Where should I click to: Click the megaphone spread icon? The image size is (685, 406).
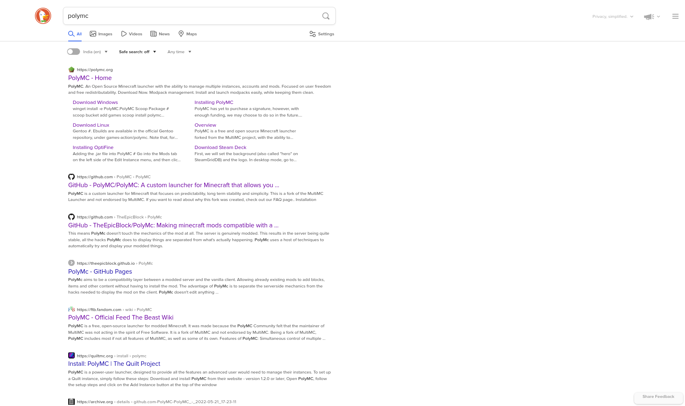click(649, 17)
